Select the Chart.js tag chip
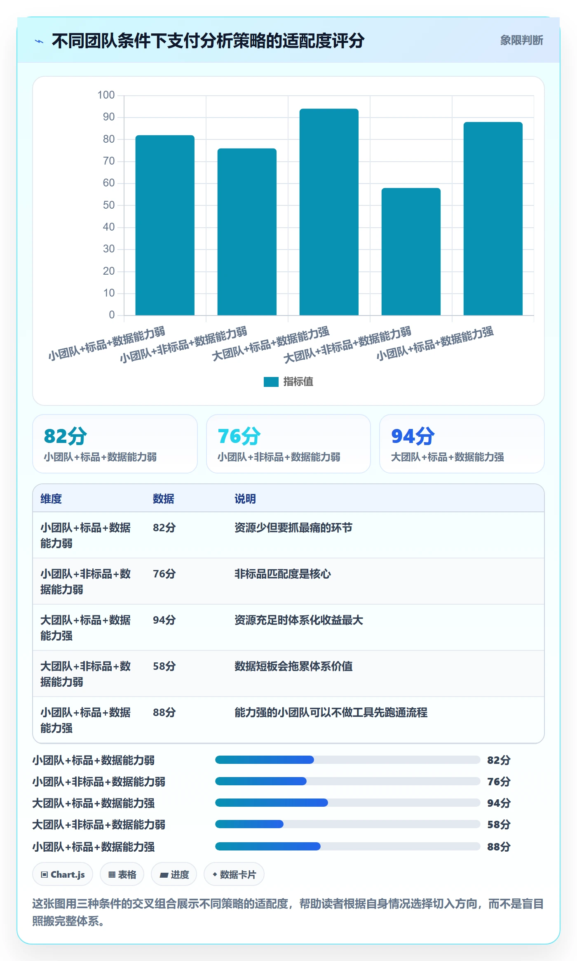The height and width of the screenshot is (961, 577). point(63,874)
